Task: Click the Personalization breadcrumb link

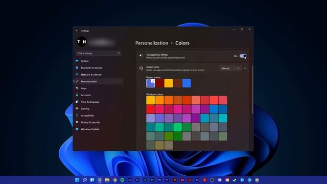Action: (x=152, y=43)
